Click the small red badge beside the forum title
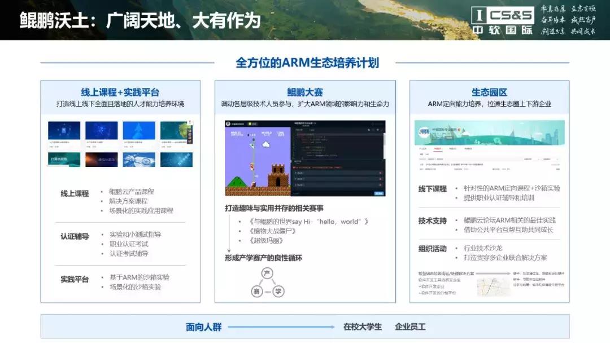This screenshot has height=344, width=610. (x=459, y=129)
